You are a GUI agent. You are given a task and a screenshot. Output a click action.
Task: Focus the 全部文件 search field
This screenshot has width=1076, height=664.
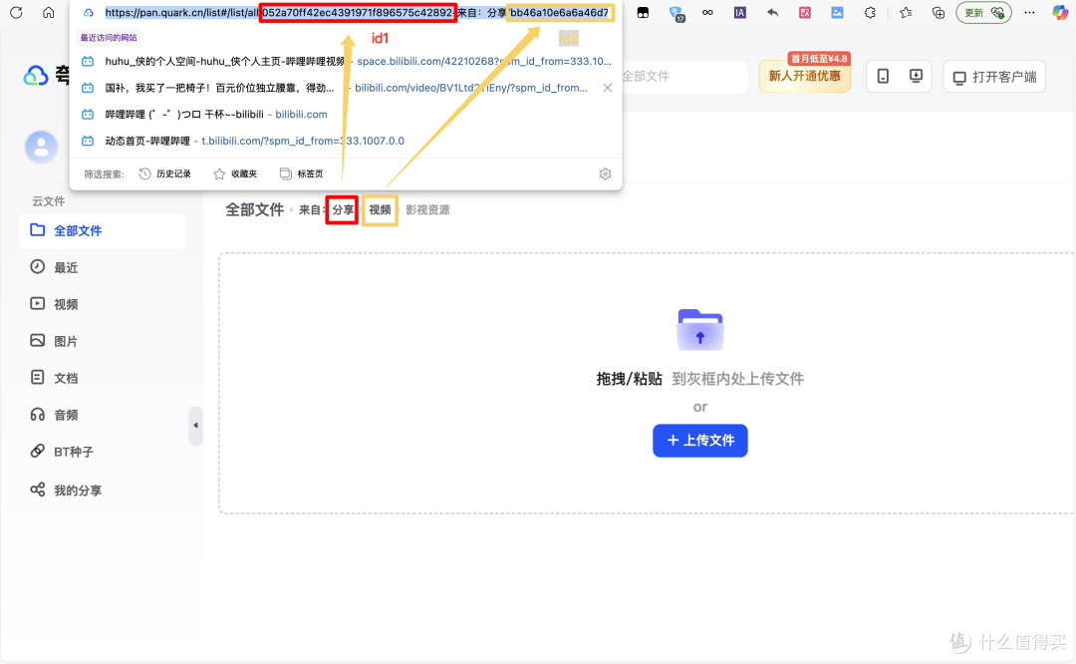682,76
